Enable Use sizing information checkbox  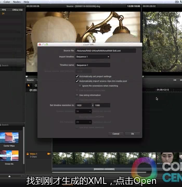pyautogui.click(x=77, y=95)
